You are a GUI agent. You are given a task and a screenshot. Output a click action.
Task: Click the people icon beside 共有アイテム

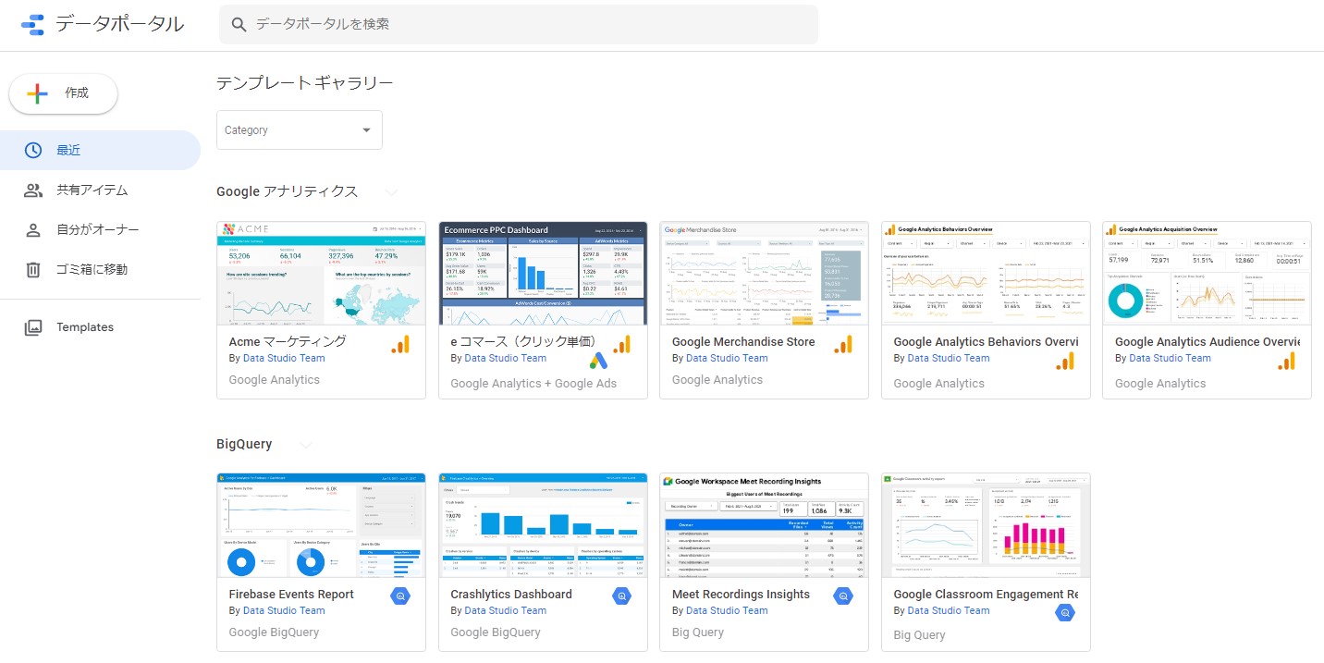coord(33,190)
